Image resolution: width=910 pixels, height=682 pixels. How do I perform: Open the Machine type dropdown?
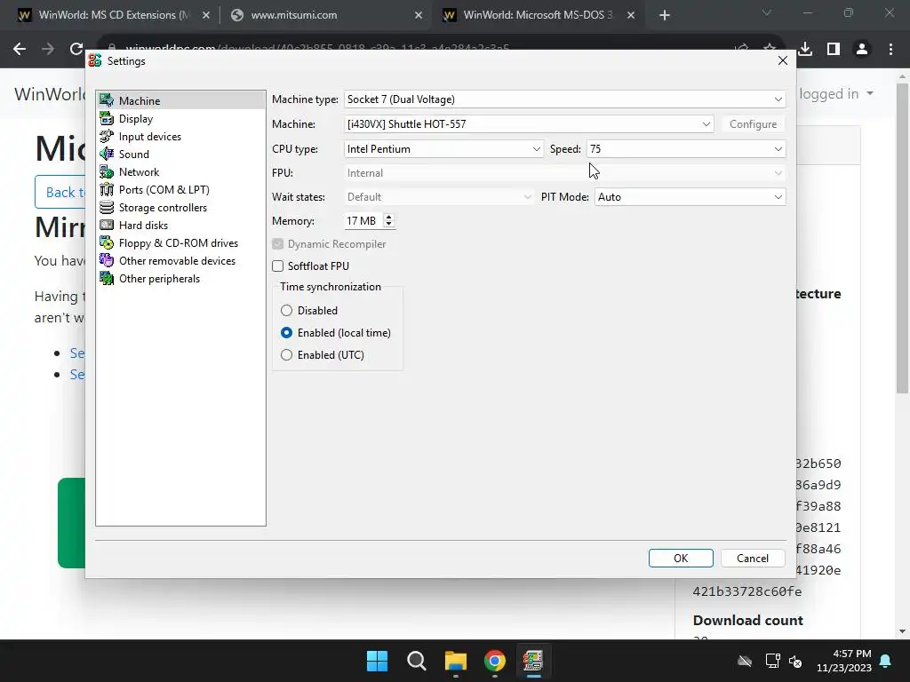pyautogui.click(x=564, y=99)
